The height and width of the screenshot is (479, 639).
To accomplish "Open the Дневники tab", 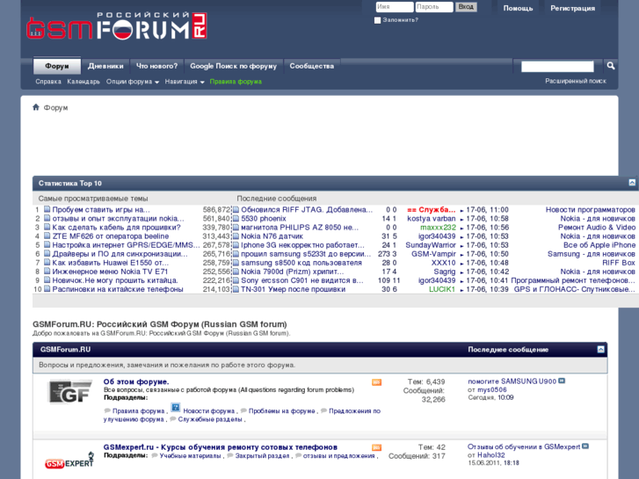I will pos(105,66).
